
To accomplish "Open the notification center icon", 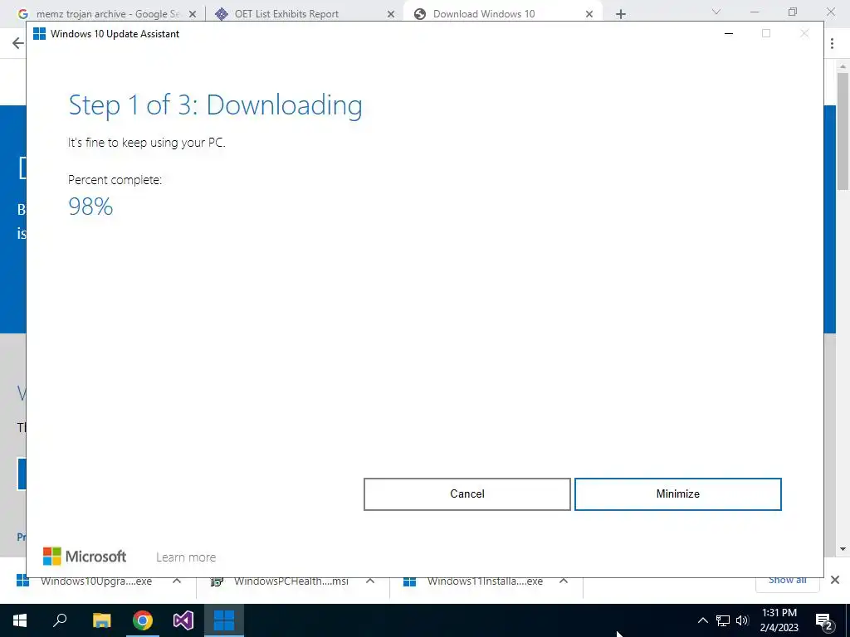I will (824, 620).
